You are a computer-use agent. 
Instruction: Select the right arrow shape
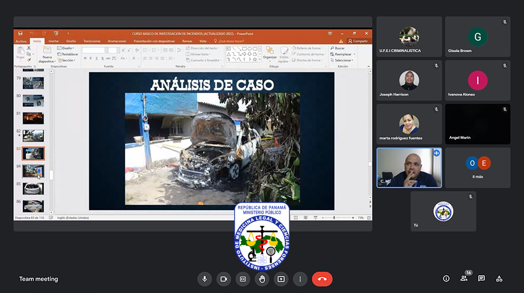pyautogui.click(x=244, y=54)
